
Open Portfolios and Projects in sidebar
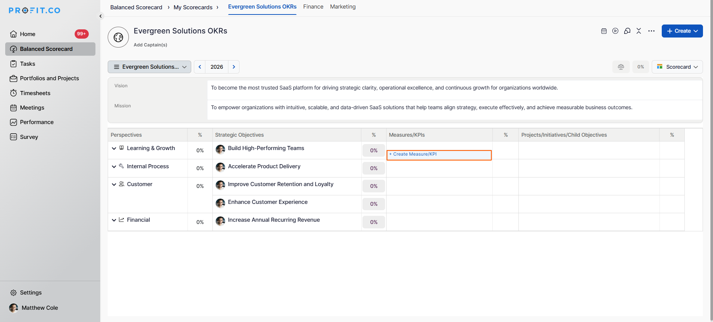[49, 78]
